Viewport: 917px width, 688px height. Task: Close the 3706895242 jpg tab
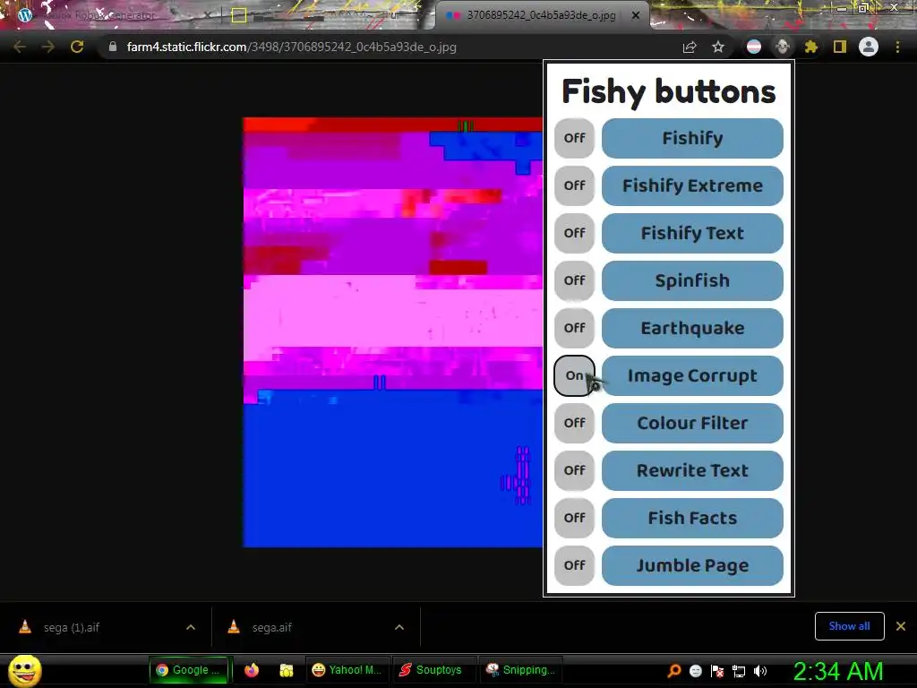point(636,15)
